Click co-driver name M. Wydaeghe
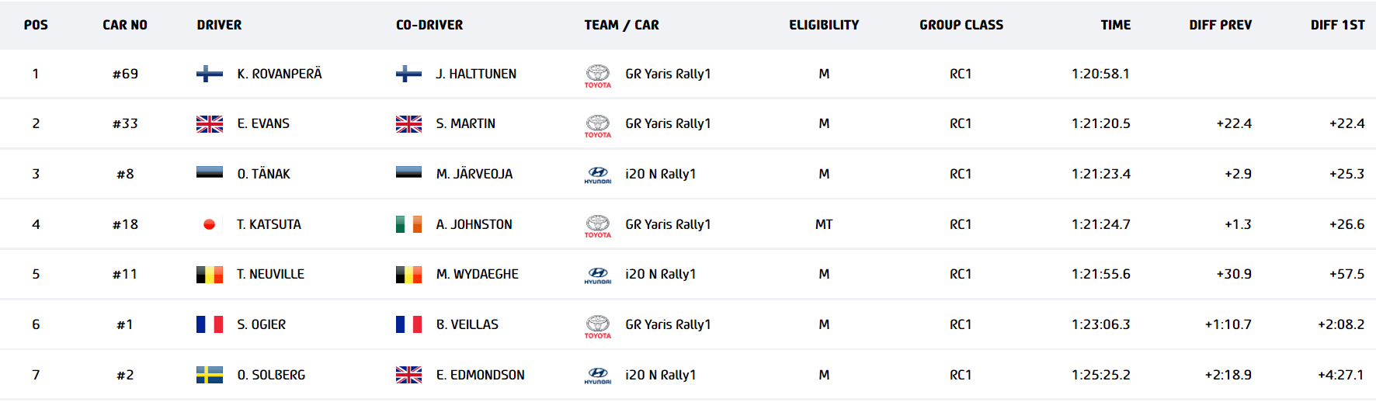 tap(477, 274)
